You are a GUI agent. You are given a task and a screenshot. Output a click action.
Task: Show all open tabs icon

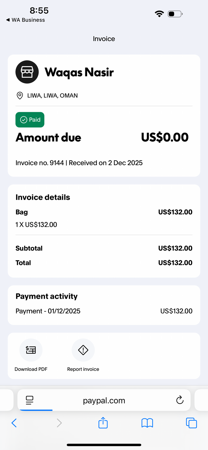click(x=191, y=423)
